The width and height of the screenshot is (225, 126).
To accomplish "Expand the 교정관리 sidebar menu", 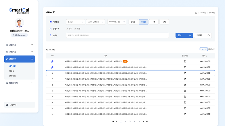I will (x=19, y=45).
